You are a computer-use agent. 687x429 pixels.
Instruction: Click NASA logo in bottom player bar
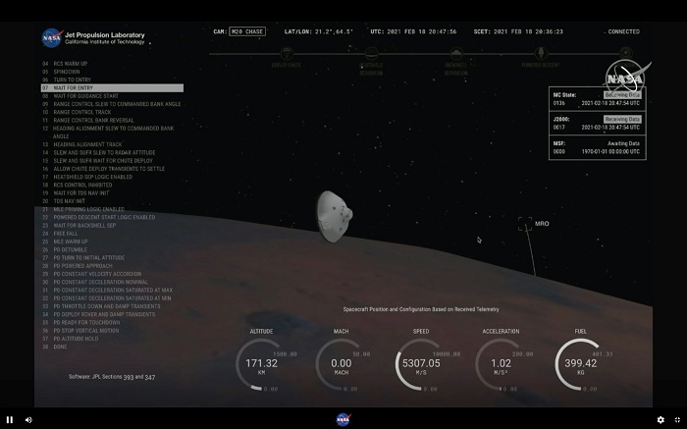(x=343, y=419)
